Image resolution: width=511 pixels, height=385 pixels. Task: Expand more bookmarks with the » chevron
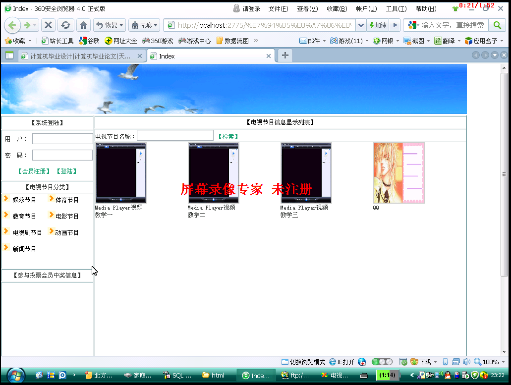256,41
